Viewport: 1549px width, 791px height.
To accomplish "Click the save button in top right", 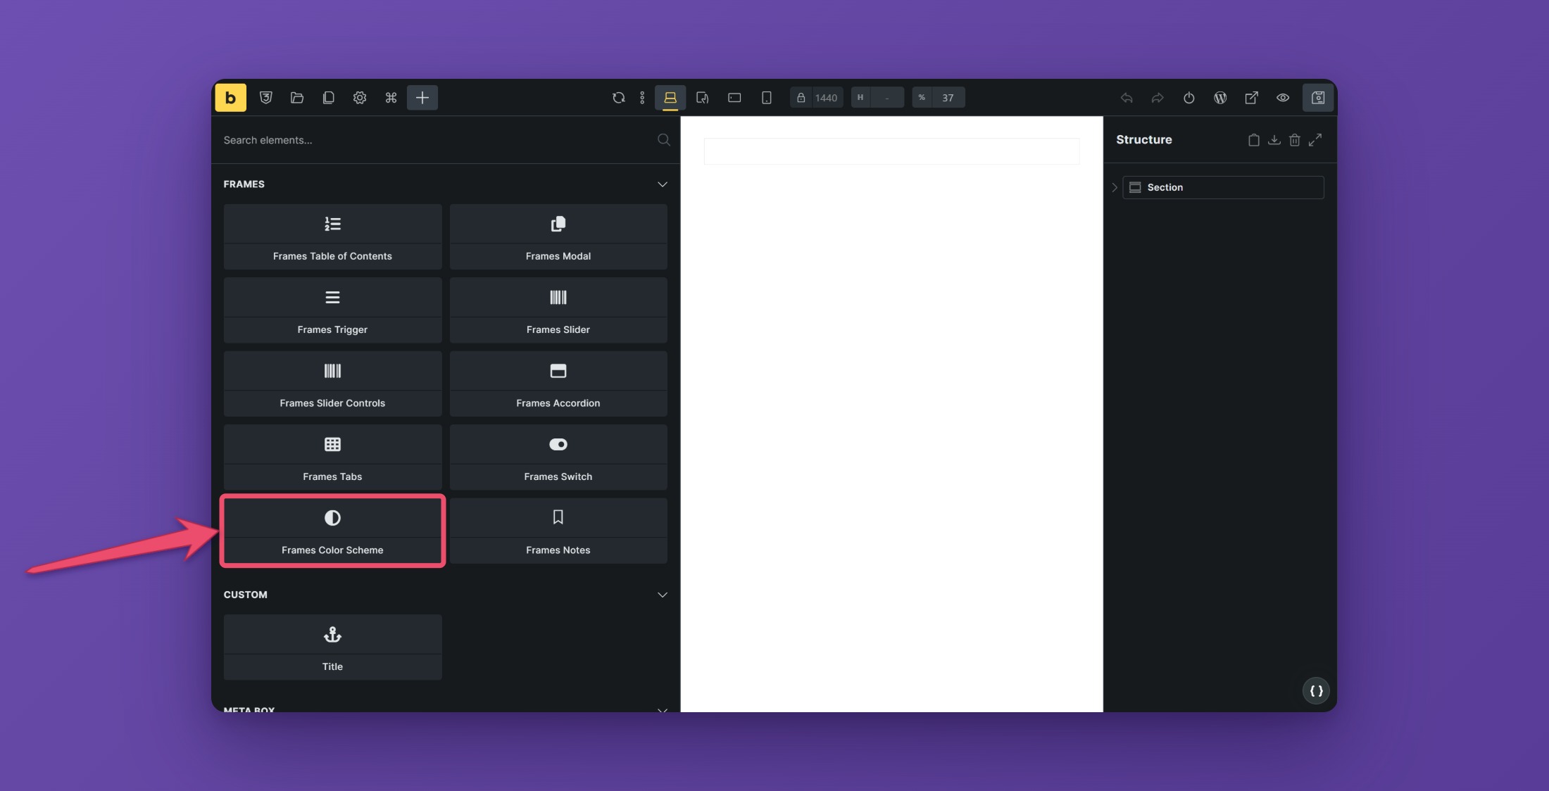I will (x=1318, y=98).
